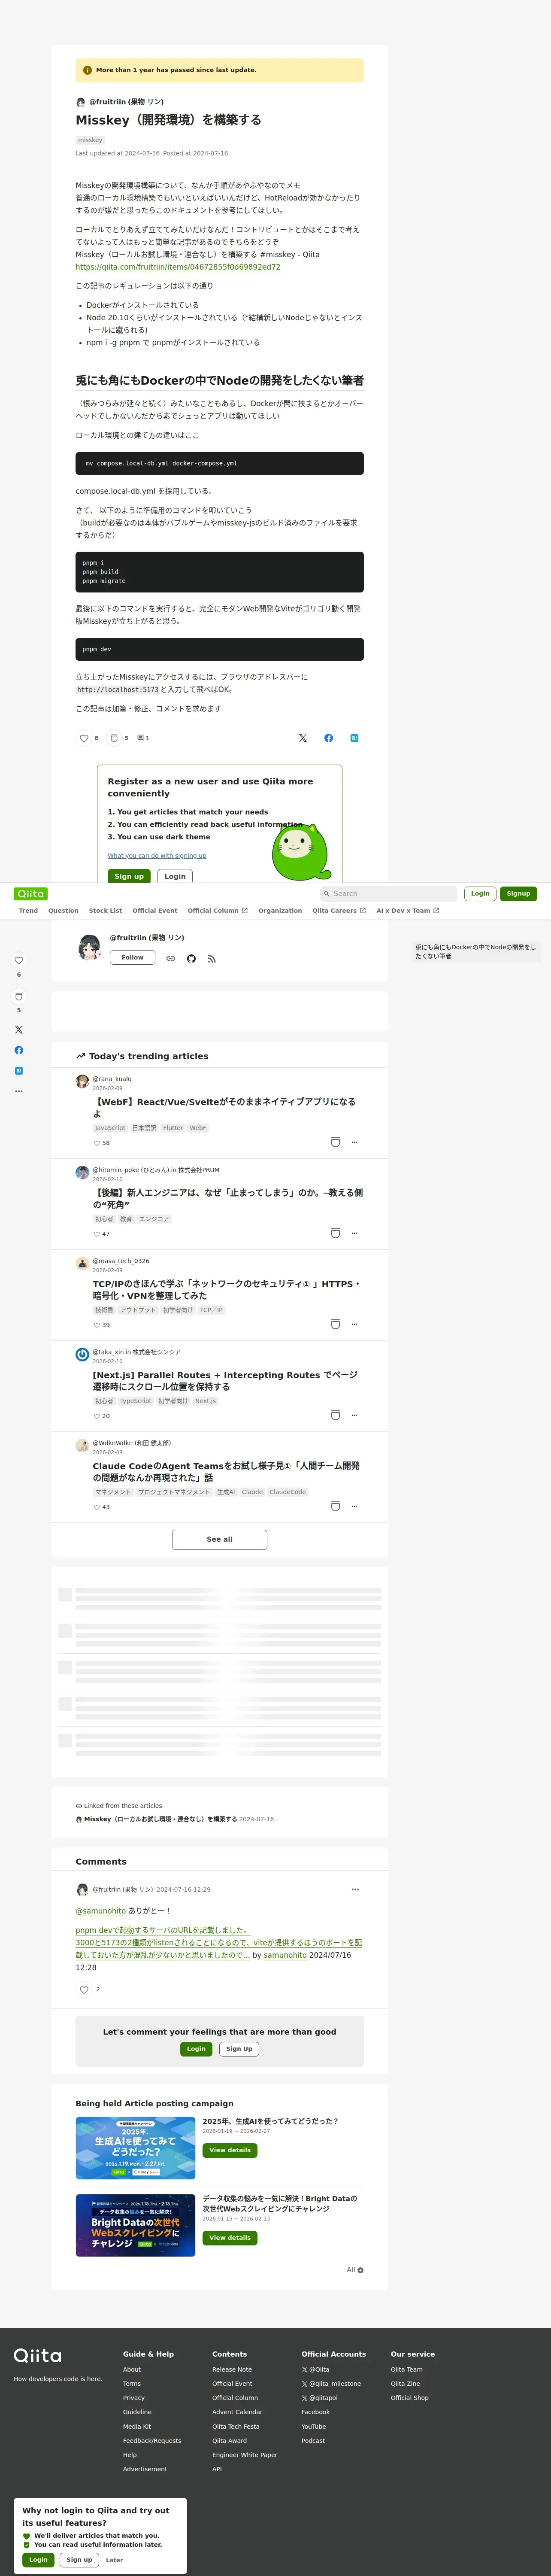The height and width of the screenshot is (2576, 551).
Task: Click Sign Up in the comment prompt box
Action: coord(239,2049)
